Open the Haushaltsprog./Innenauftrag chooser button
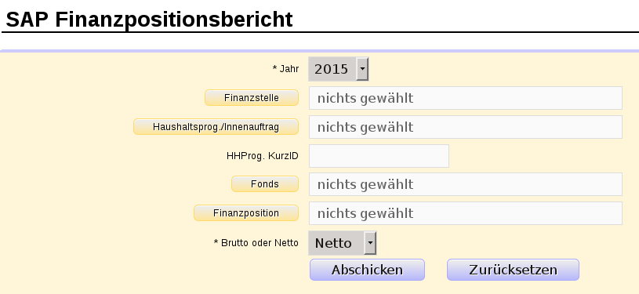 tap(216, 127)
